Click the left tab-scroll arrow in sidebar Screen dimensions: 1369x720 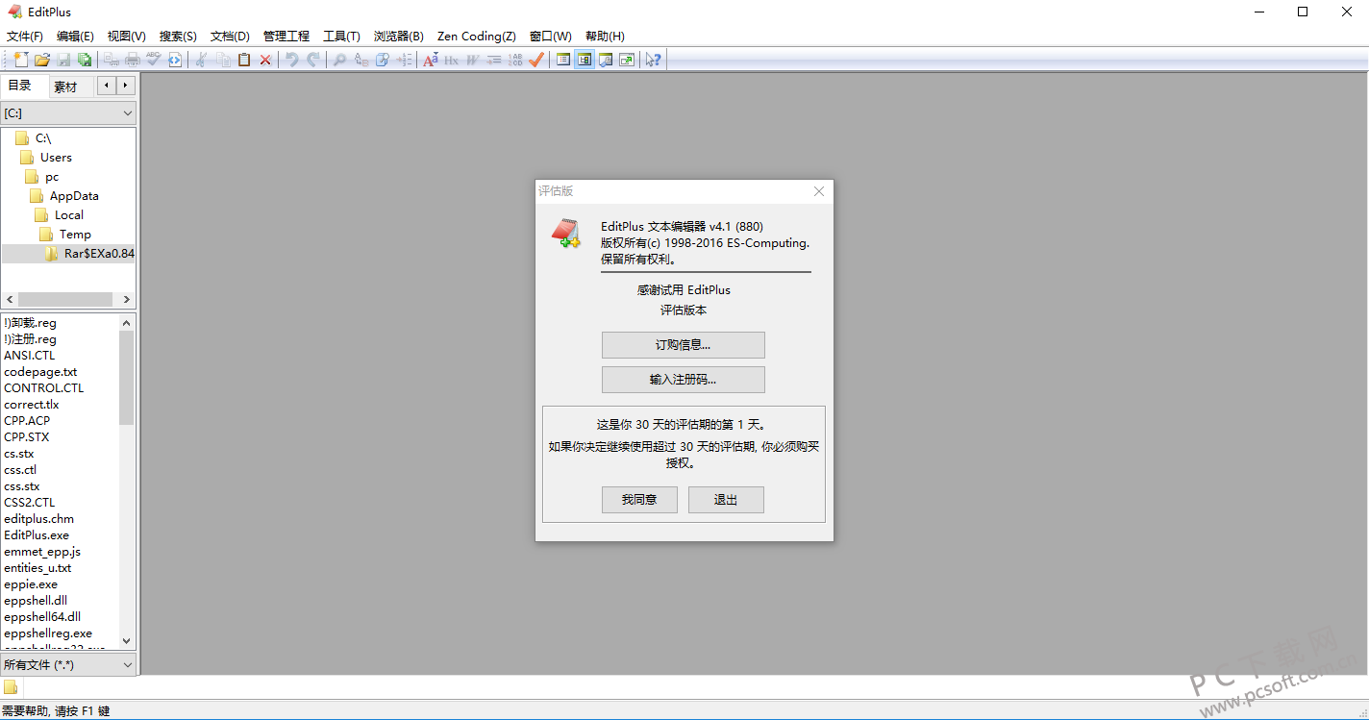click(107, 86)
